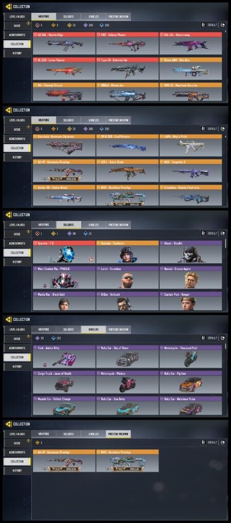The width and height of the screenshot is (231, 523).
Task: Select the Kilo 141 Demonsong weapon skin
Action: point(190,43)
